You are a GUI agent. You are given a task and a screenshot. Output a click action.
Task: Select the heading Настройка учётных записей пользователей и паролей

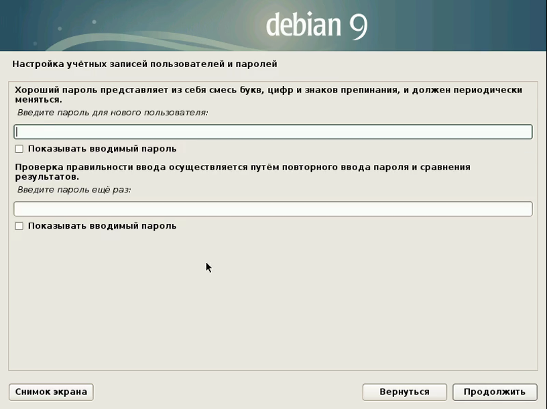145,64
